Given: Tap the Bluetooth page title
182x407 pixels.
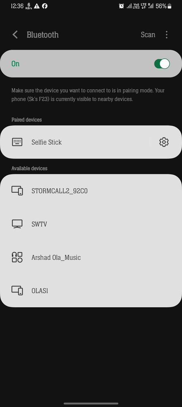Looking at the screenshot, I should point(43,35).
